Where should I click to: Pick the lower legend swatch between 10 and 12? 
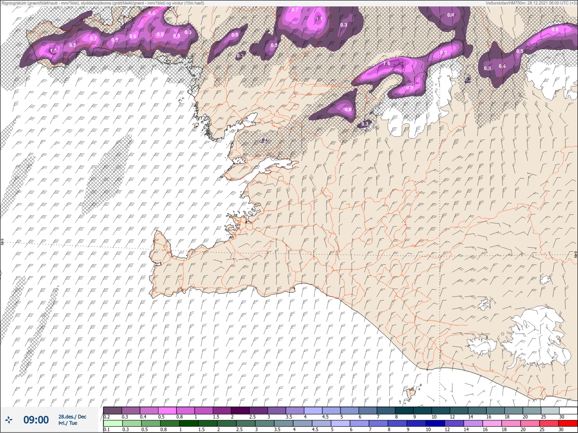436,424
